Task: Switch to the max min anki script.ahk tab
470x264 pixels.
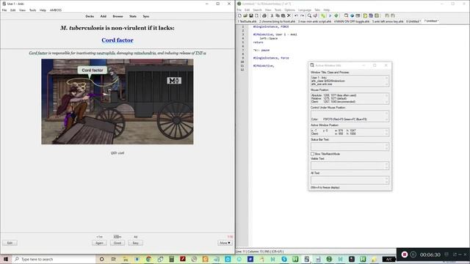Action: [314, 21]
